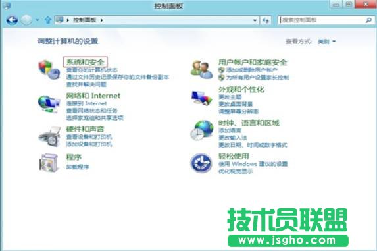Open the 添加设备 link under 硬件和声音
The image size is (377, 251).
click(x=89, y=144)
